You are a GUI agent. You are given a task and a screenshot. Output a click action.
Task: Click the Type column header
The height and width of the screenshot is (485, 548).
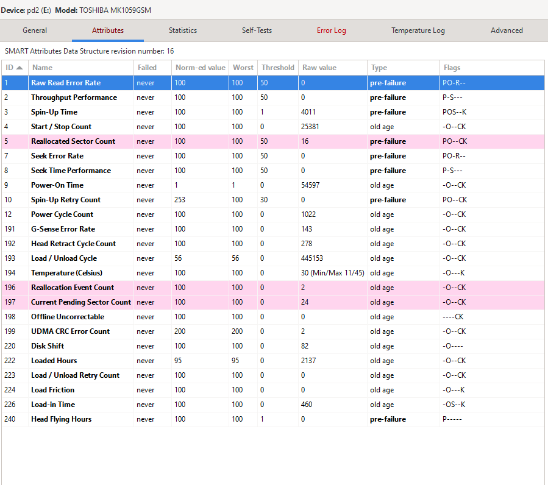pyautogui.click(x=379, y=68)
